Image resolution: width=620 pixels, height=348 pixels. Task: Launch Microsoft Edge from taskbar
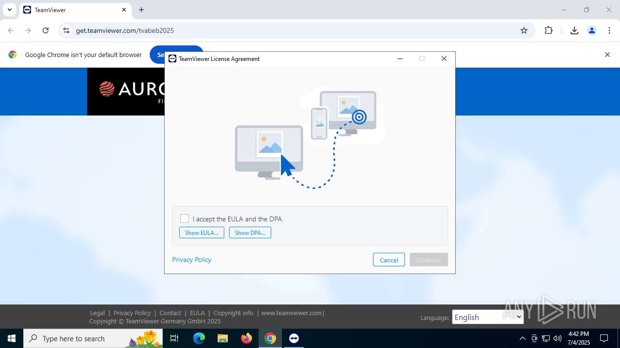coord(199,338)
